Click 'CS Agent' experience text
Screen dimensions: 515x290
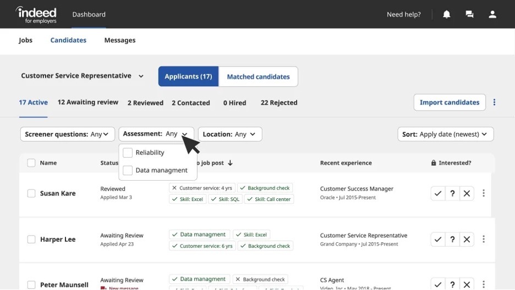click(x=332, y=280)
